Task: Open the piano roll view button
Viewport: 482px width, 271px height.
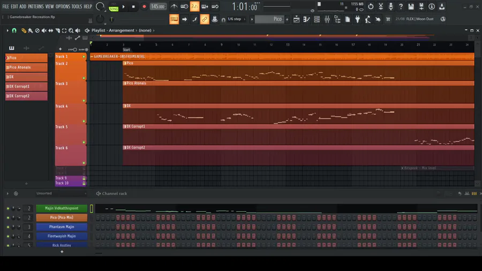Action: click(x=306, y=19)
